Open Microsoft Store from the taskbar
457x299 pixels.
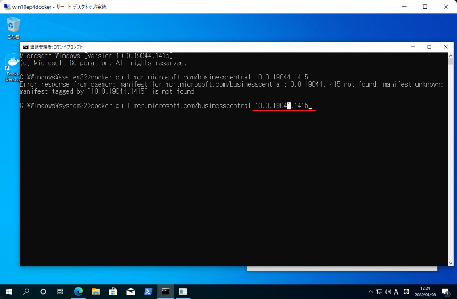pos(113,291)
